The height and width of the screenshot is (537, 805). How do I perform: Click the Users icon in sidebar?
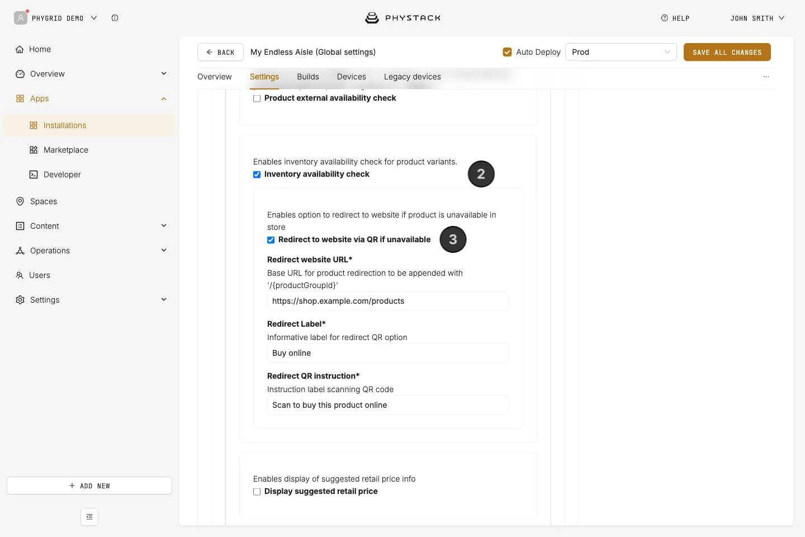tap(20, 275)
